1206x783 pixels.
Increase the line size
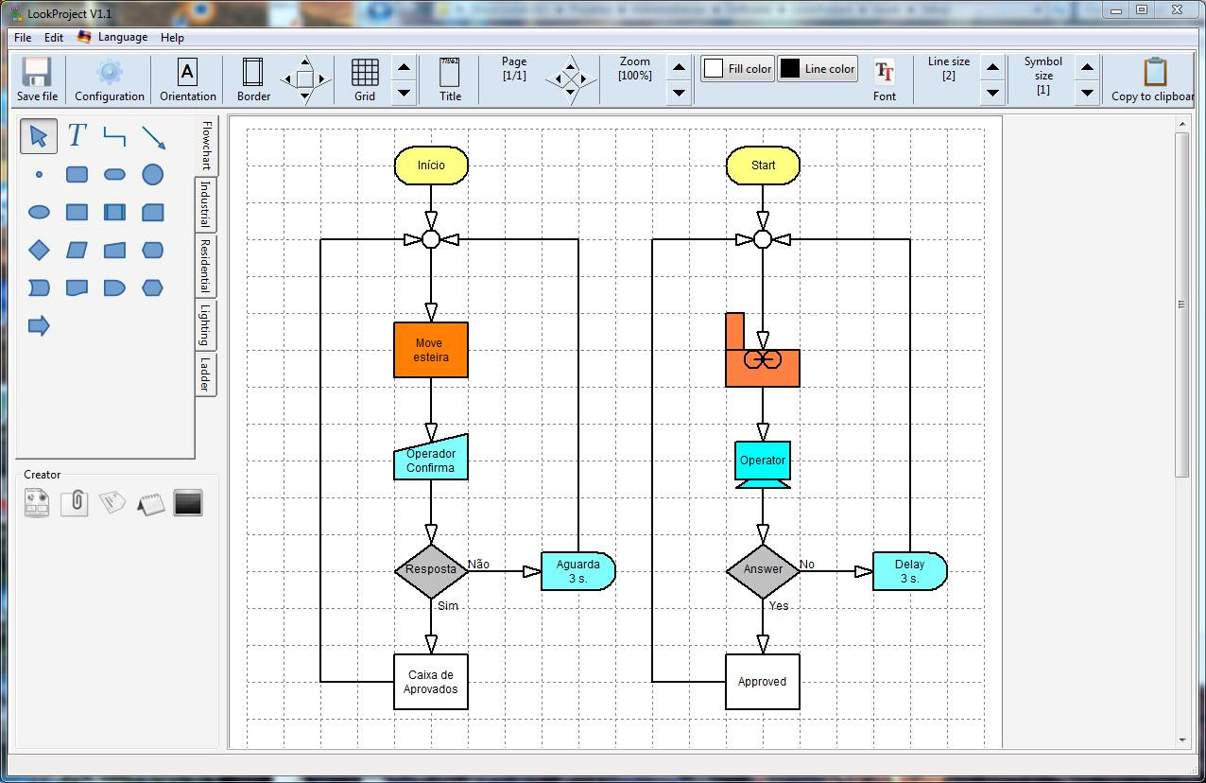pos(991,67)
